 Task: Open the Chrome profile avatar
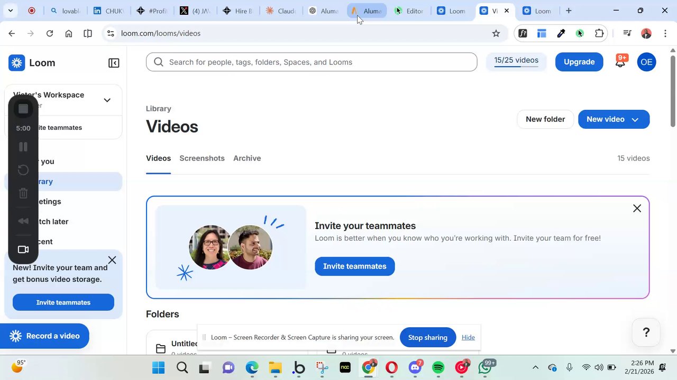pos(646,33)
